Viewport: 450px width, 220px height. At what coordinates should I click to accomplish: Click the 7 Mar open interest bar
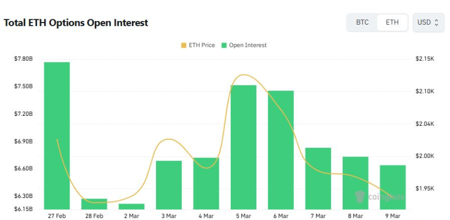click(318, 178)
